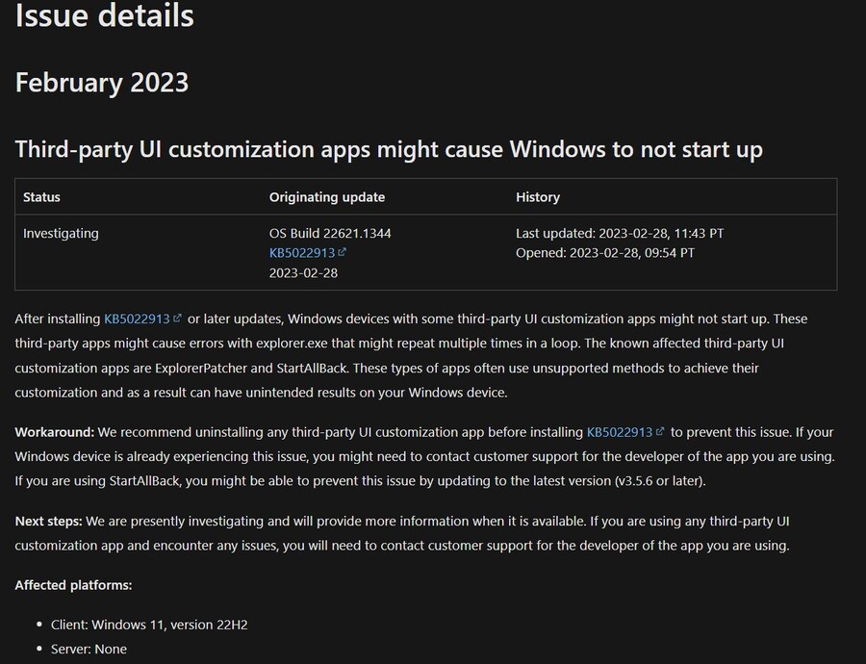Click the third-party UI customization issue title
Screen dimensions: 866x664
point(389,149)
